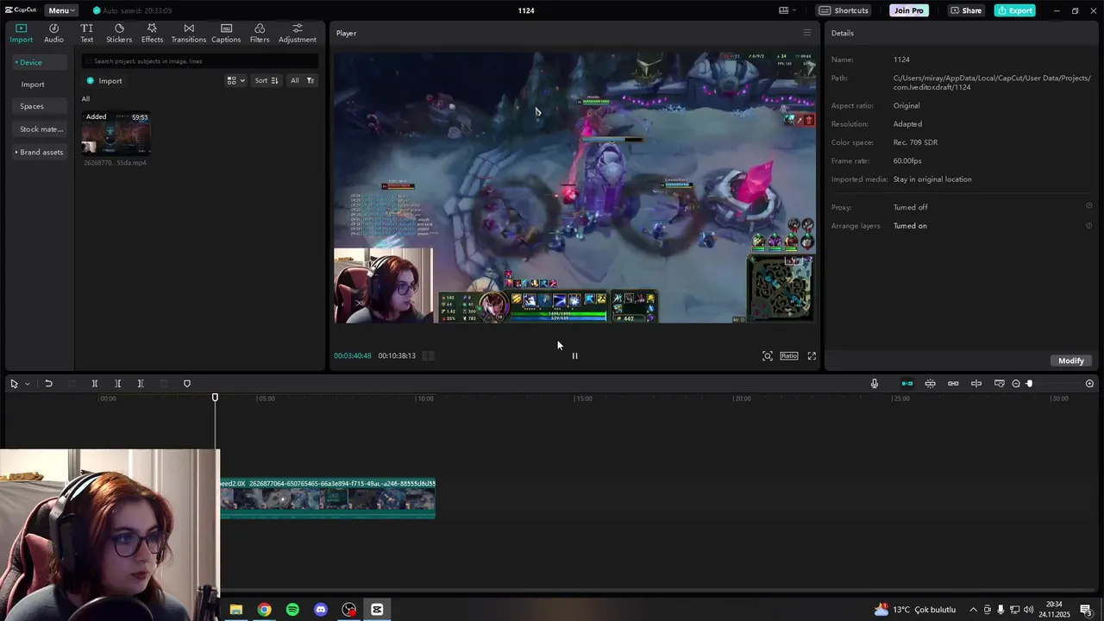This screenshot has height=621, width=1104.
Task: Click the Share button
Action: [x=966, y=10]
